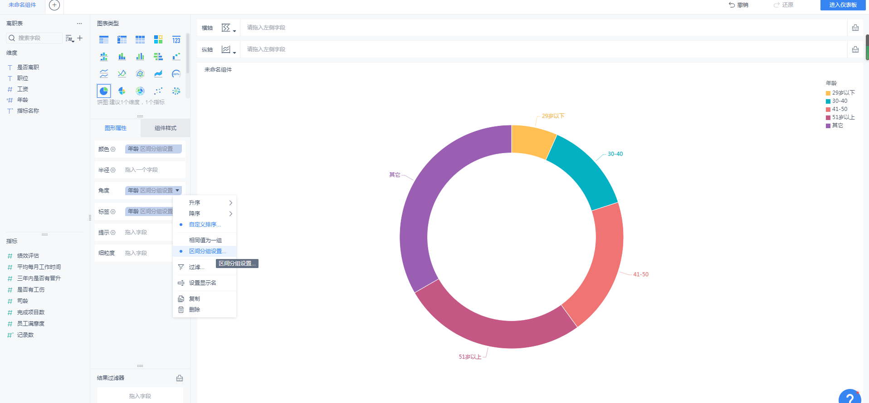Select the partitioned column chart type

tap(104, 57)
